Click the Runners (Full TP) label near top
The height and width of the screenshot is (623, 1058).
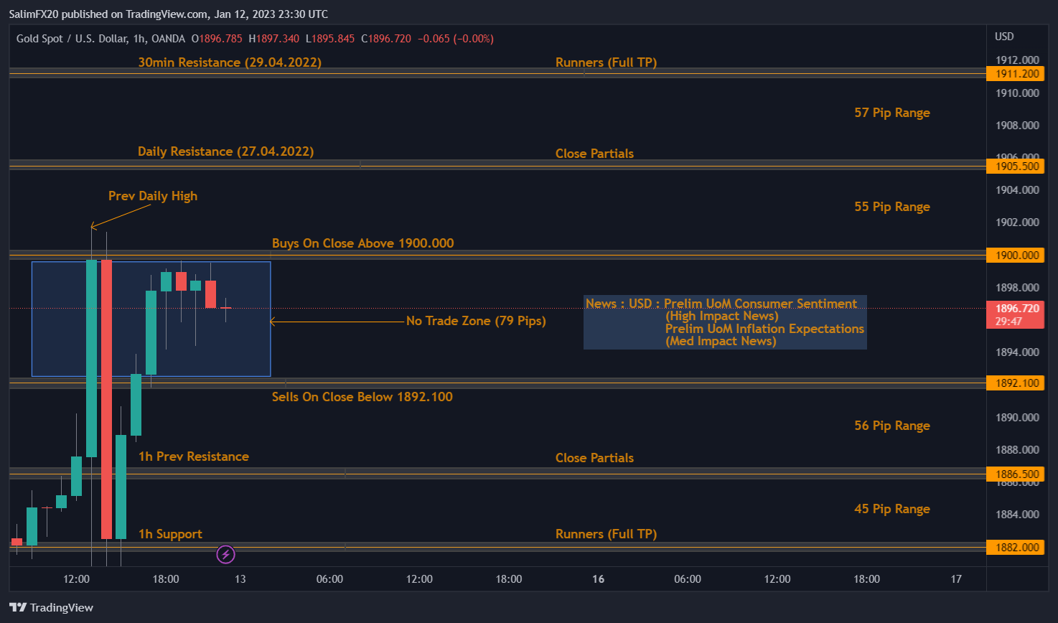tap(606, 62)
